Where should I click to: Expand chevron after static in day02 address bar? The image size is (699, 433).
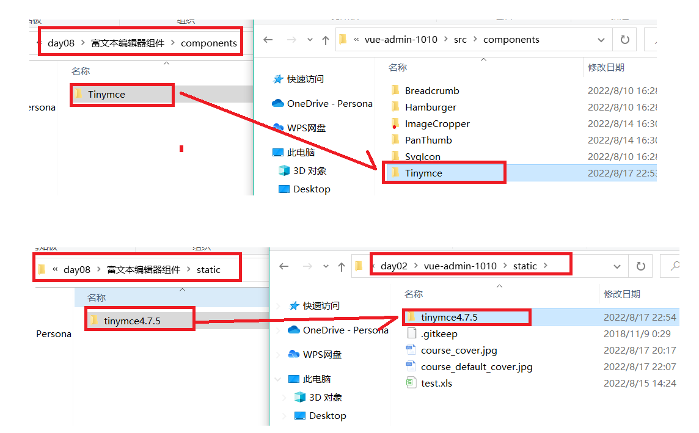545,266
